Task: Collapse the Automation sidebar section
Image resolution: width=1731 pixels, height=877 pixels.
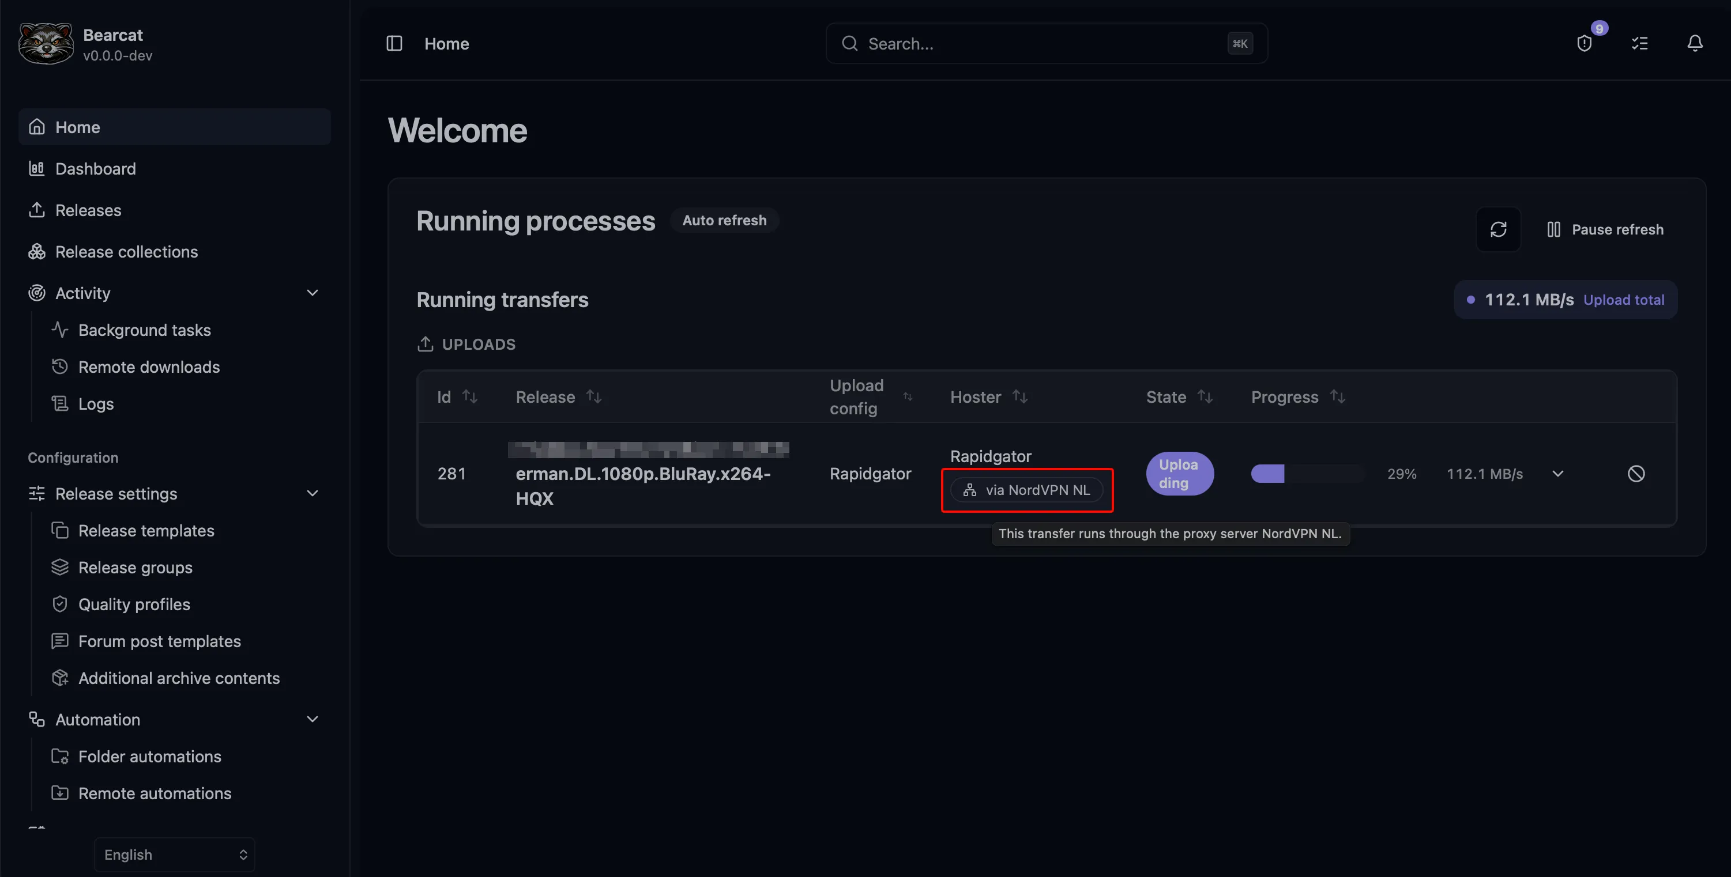Action: (313, 719)
